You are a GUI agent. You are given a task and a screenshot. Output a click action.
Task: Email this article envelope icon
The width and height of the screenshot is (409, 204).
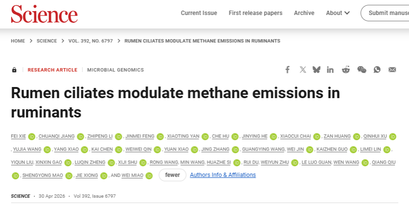click(x=393, y=70)
